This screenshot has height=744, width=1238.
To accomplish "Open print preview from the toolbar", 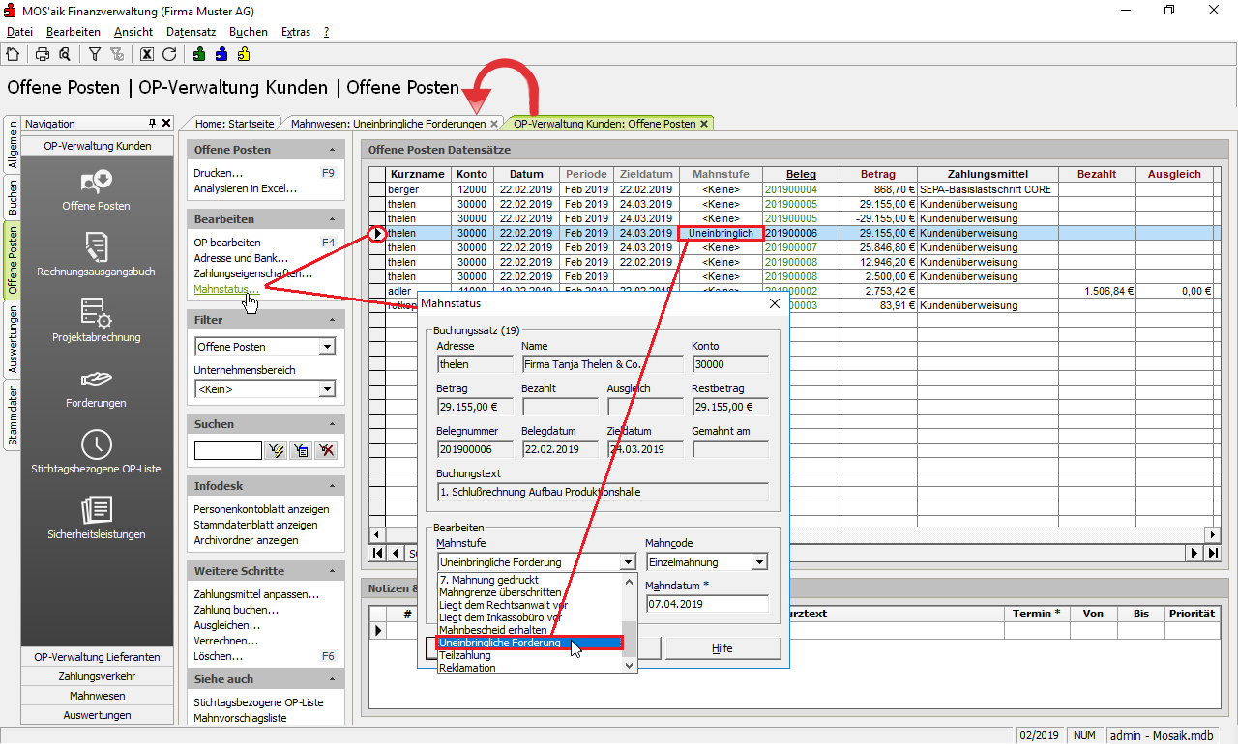I will pos(64,54).
